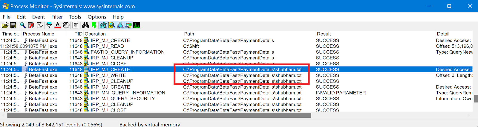Open the Edit menu
This screenshot has width=478, height=127.
(21, 17)
